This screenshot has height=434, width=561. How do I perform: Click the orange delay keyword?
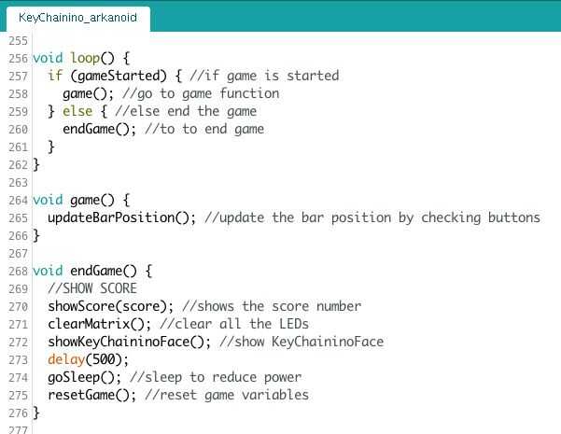(65, 359)
